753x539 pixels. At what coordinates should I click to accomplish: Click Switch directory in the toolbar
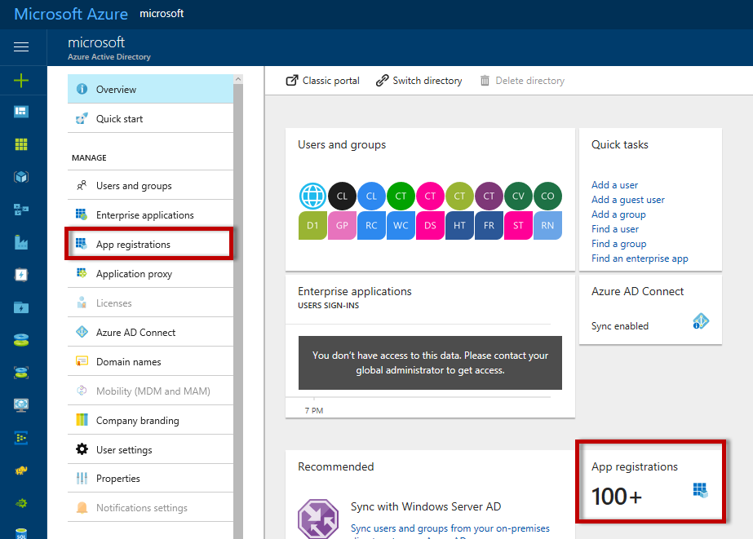(419, 81)
